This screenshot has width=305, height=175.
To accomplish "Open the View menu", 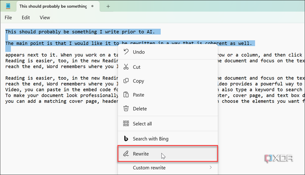I will tap(45, 17).
